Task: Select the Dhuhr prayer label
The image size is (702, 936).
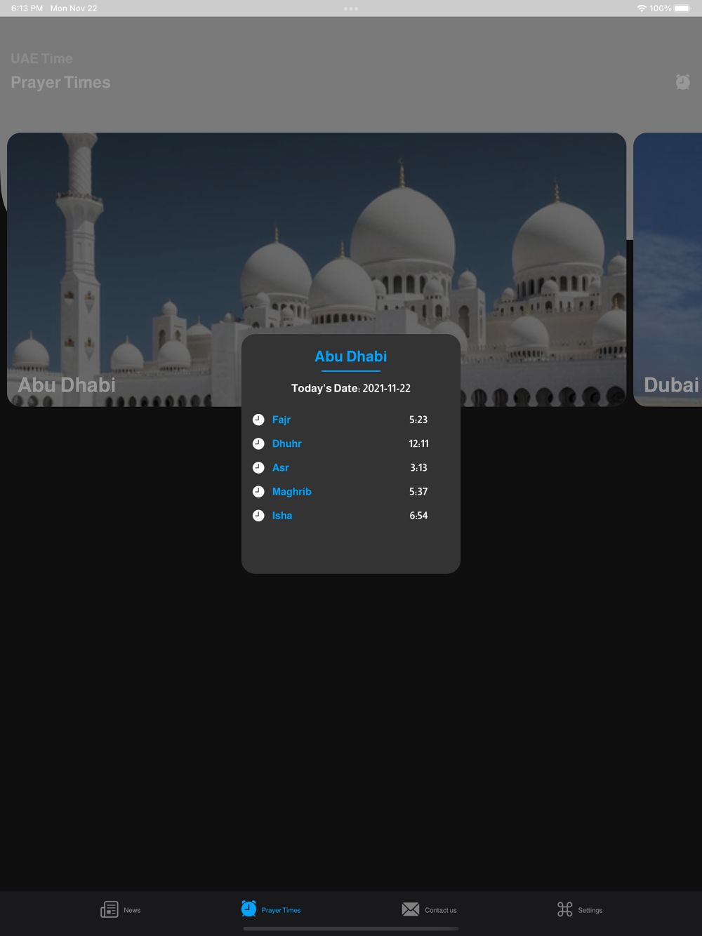Action: (x=287, y=443)
